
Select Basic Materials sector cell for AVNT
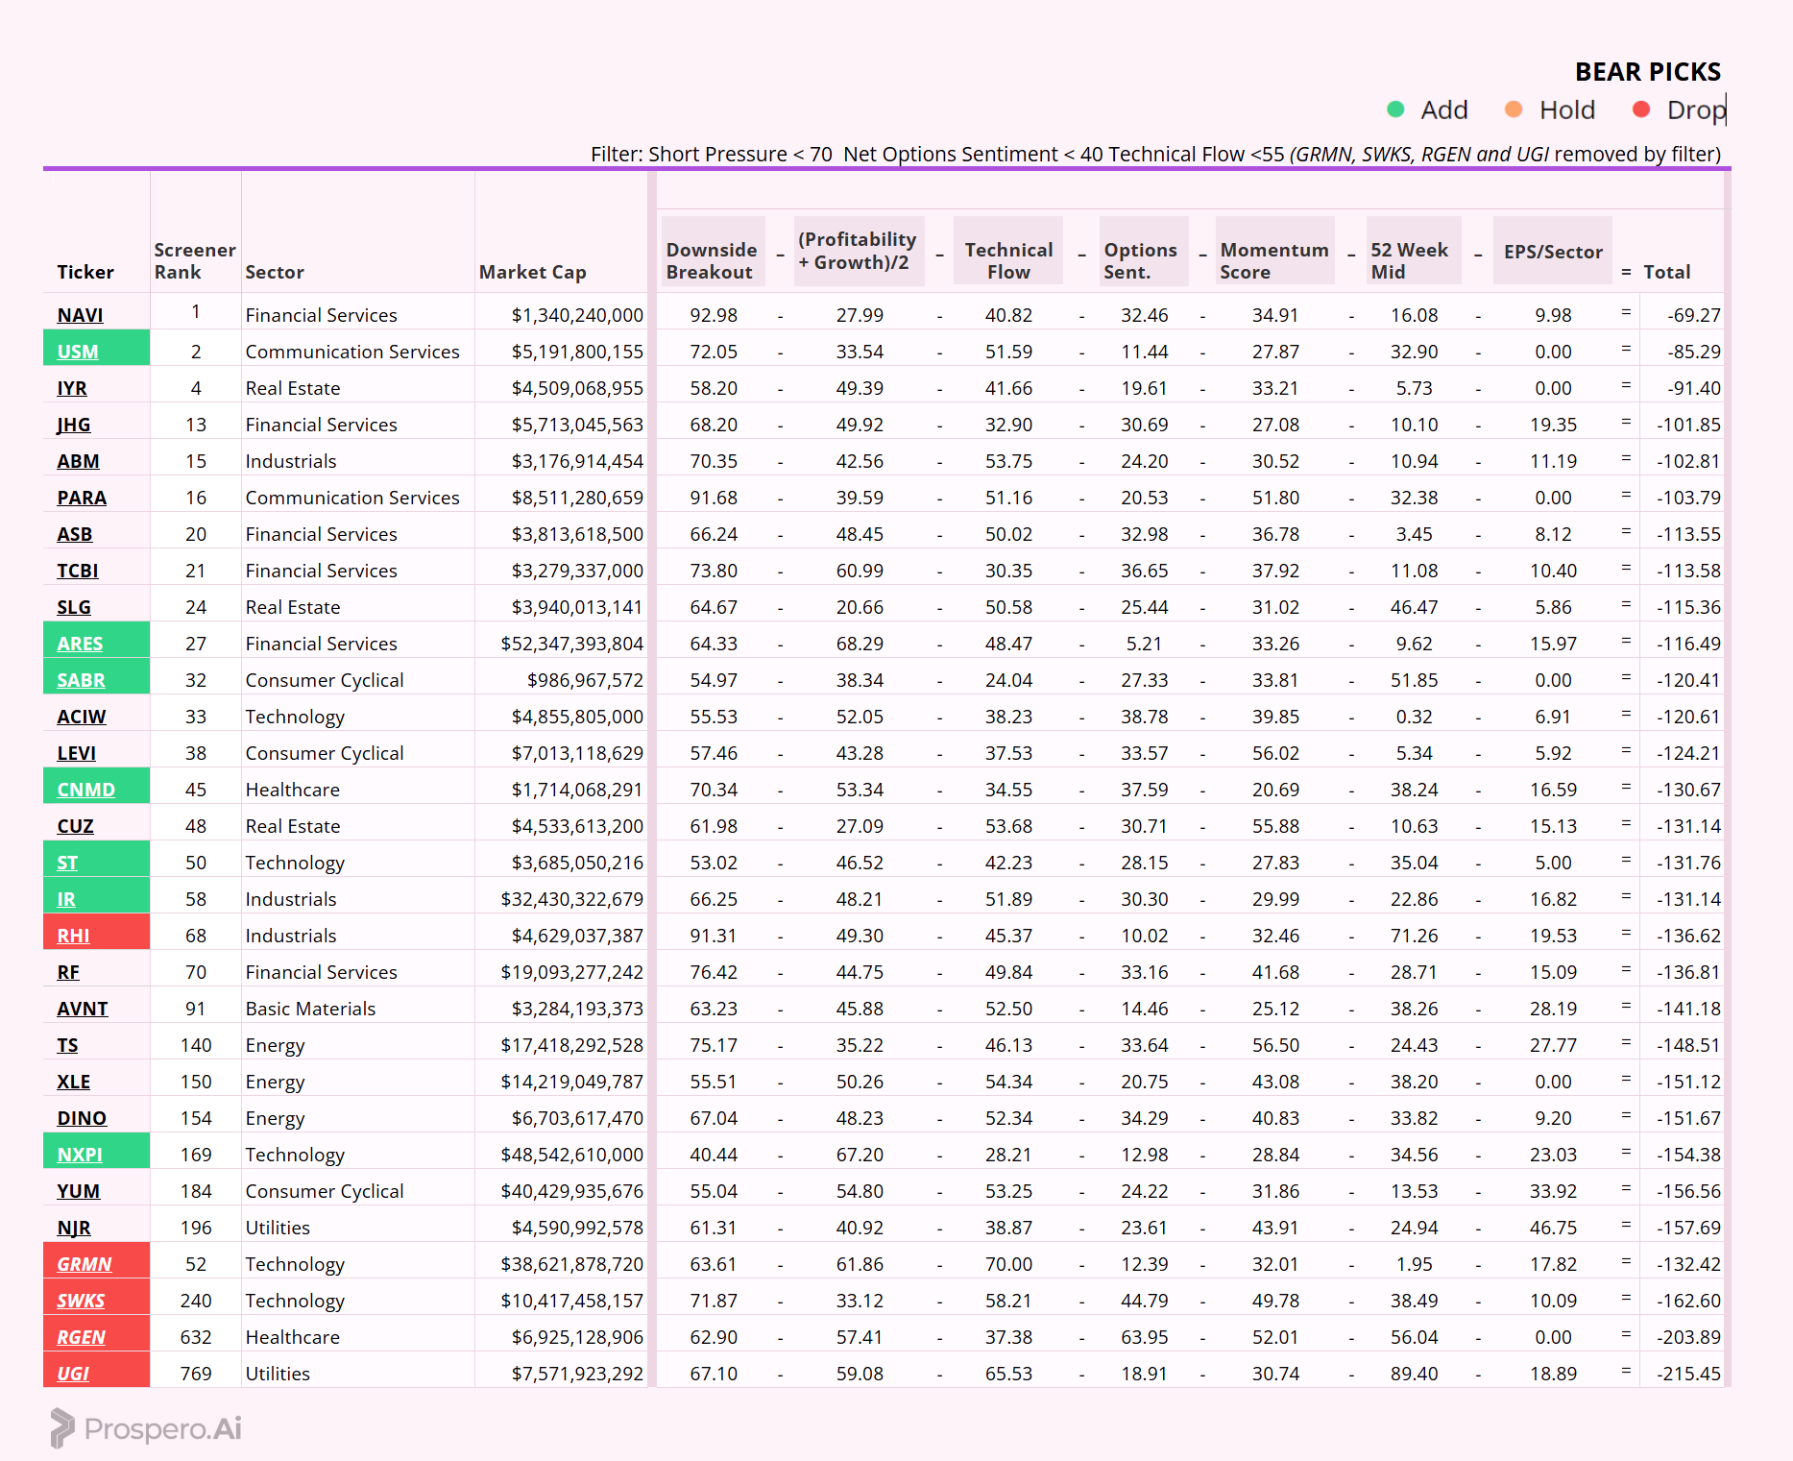coord(310,1009)
